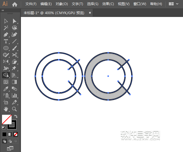Select the Reflect tool
The image size is (183, 152).
click(6, 61)
